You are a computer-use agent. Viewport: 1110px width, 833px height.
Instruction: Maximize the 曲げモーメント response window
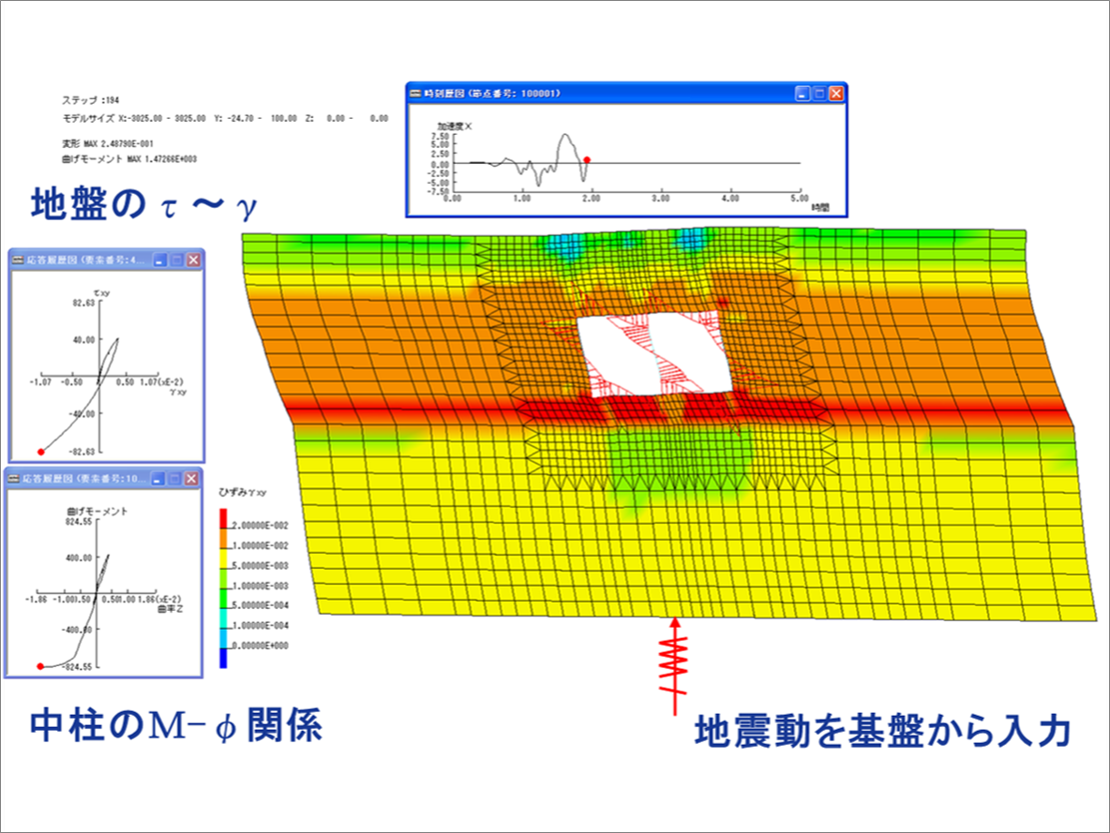[x=175, y=479]
